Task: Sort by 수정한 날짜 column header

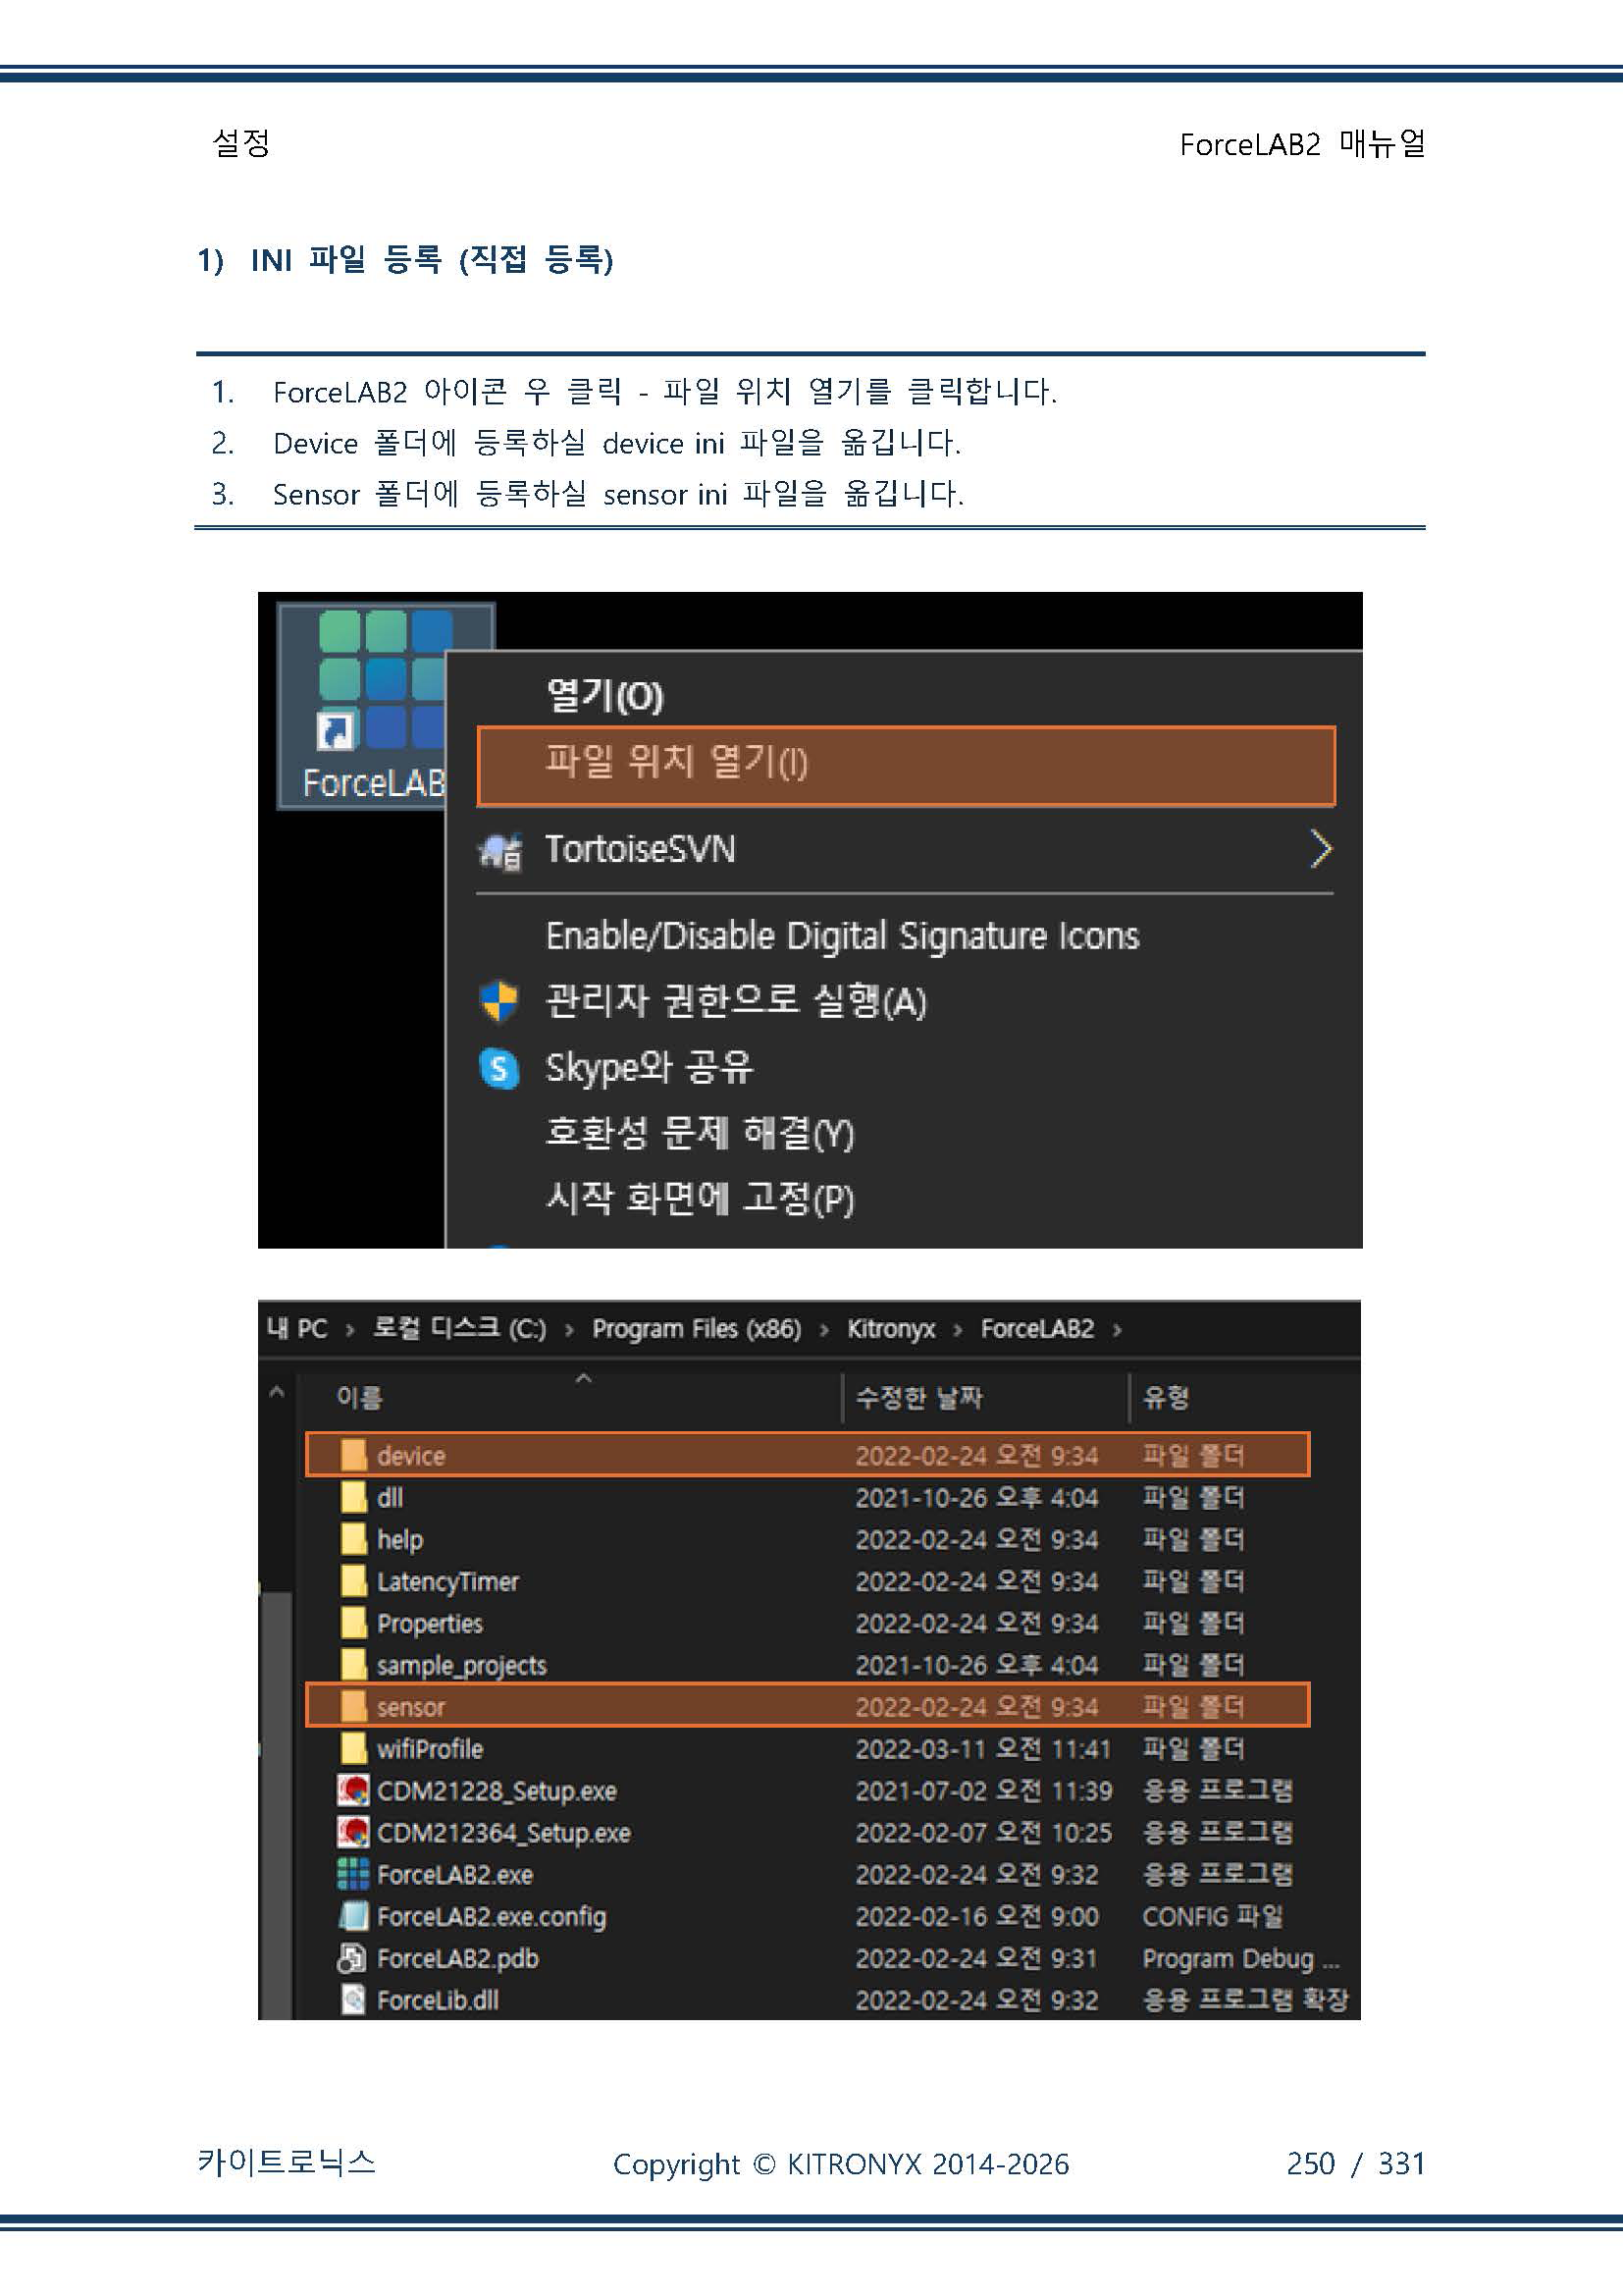Action: (918, 1397)
